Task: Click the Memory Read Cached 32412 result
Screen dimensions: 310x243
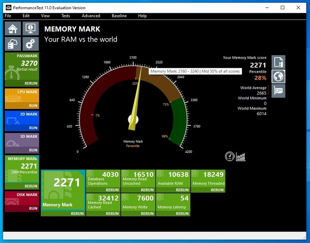Action: pos(103,202)
